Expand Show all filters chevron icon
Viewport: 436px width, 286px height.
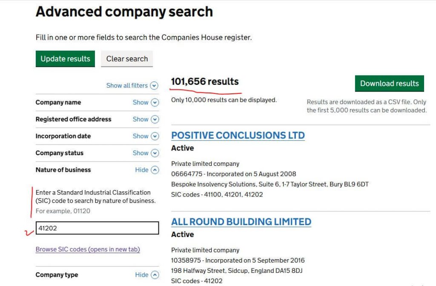[154, 86]
